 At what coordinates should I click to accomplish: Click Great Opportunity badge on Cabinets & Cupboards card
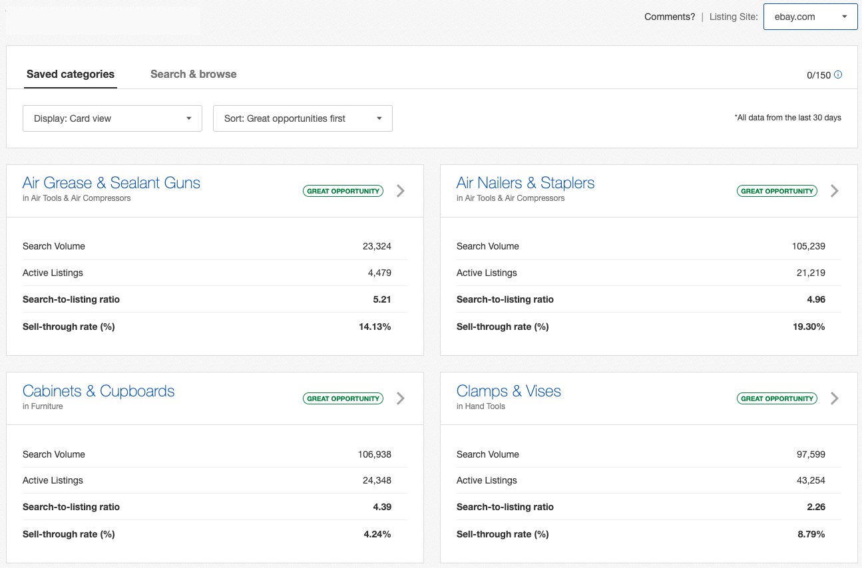[x=343, y=398]
